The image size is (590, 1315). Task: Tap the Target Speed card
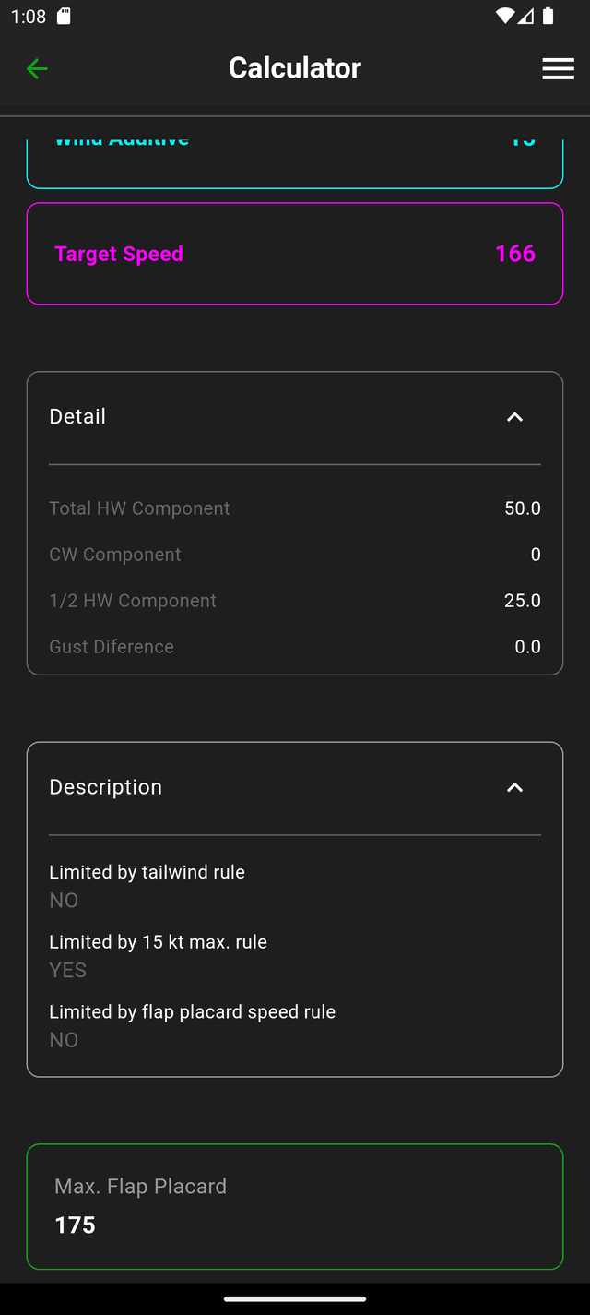tap(295, 254)
